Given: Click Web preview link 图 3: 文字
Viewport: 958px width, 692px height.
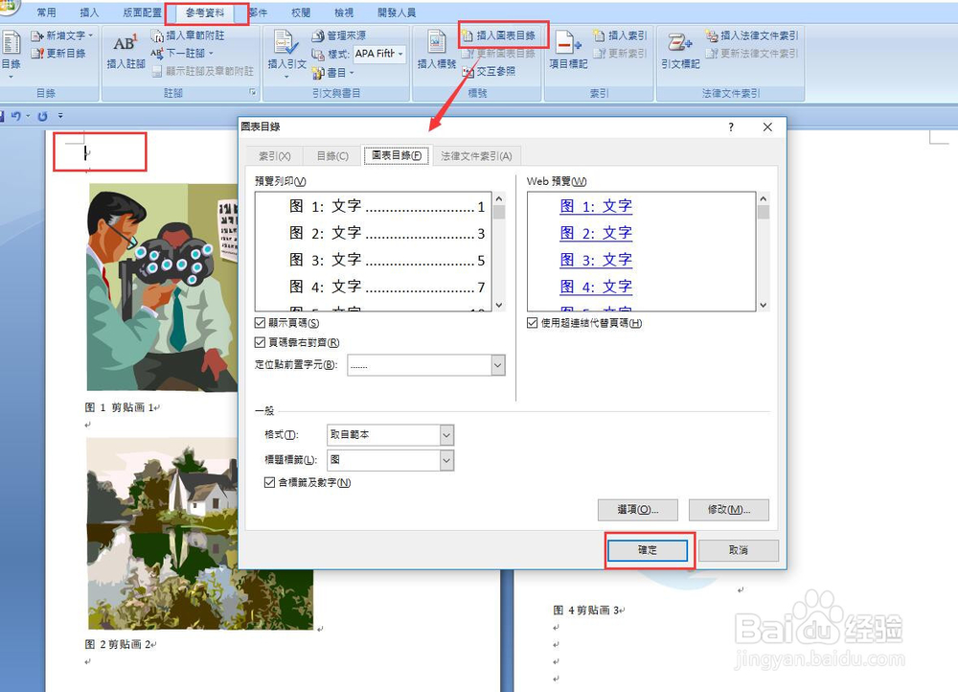Looking at the screenshot, I should coord(596,260).
